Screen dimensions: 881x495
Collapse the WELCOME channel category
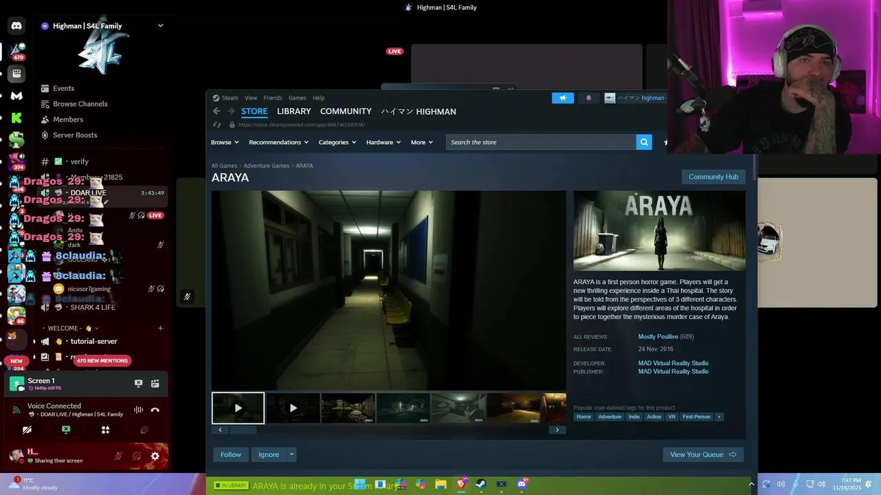pos(72,328)
